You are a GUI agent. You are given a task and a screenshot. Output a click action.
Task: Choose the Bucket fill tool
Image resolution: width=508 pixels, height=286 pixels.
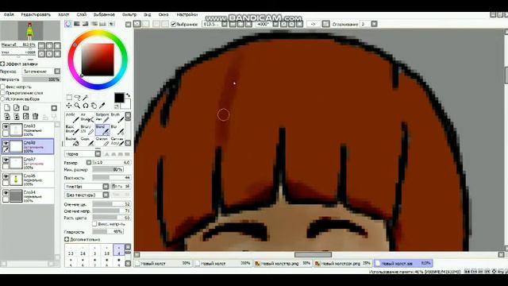tap(72, 141)
